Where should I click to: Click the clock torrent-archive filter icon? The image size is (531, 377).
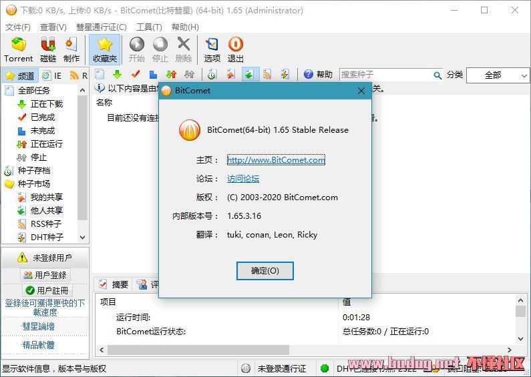point(212,74)
